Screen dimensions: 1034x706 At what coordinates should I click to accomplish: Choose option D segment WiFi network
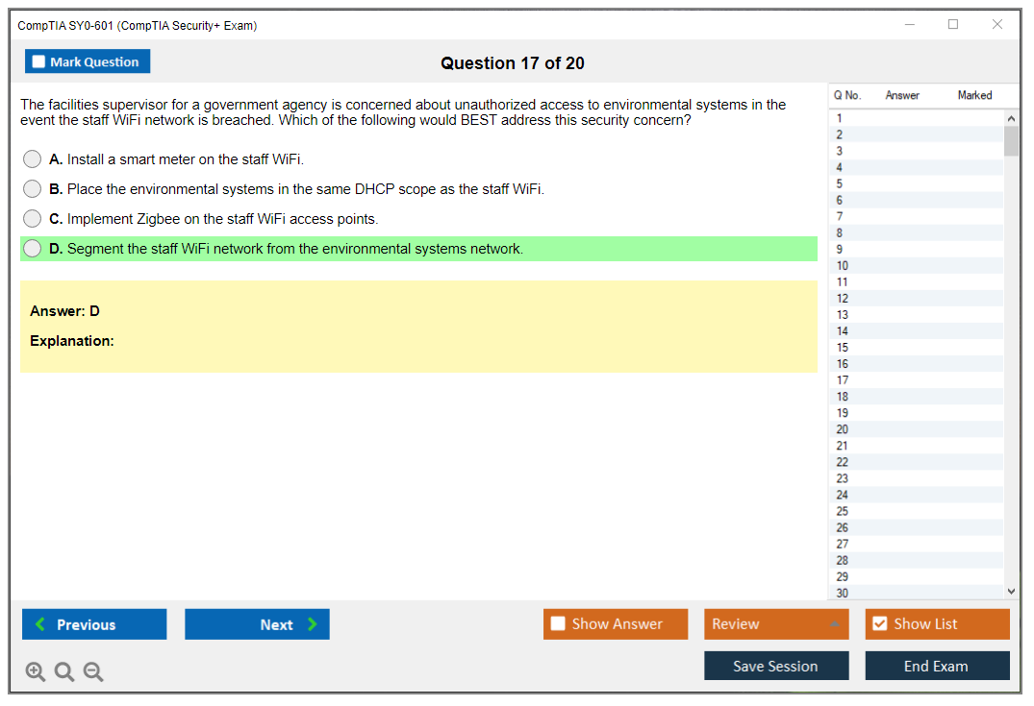33,249
